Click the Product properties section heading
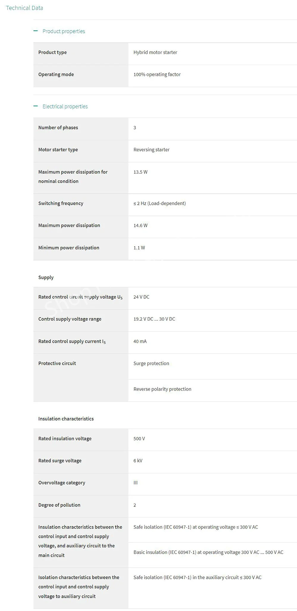 (64, 31)
